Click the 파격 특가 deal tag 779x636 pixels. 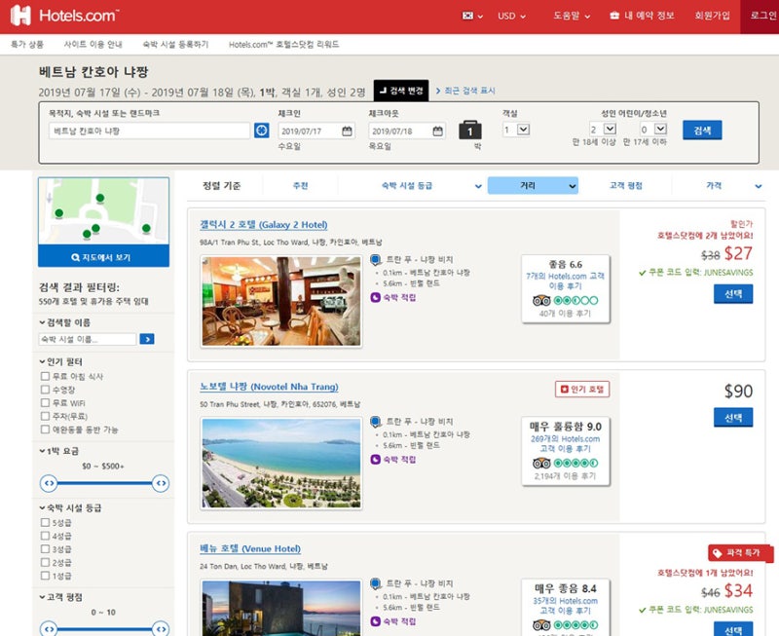point(740,553)
